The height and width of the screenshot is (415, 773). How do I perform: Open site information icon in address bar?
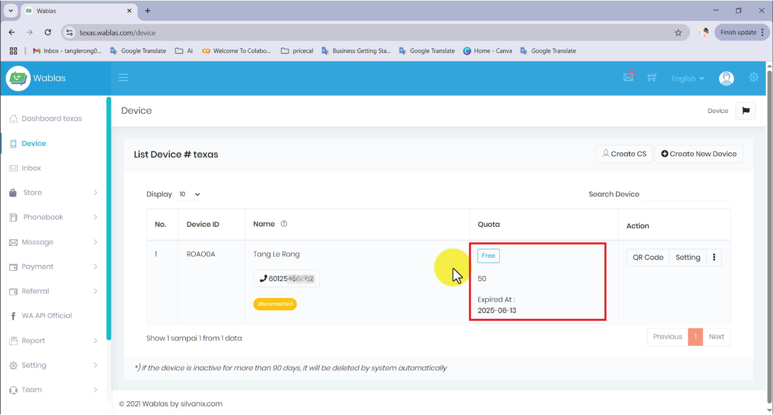(69, 33)
